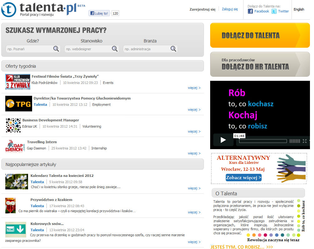
Task: Click więcej for the Kalendarz Talenta article
Action: 194,188
